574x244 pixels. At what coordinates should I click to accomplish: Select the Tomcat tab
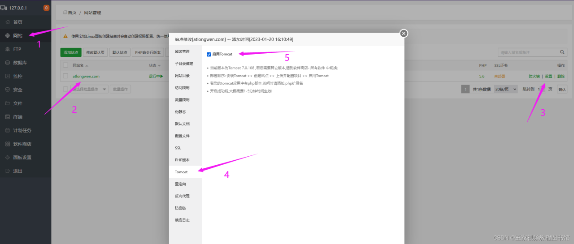[x=186, y=172]
